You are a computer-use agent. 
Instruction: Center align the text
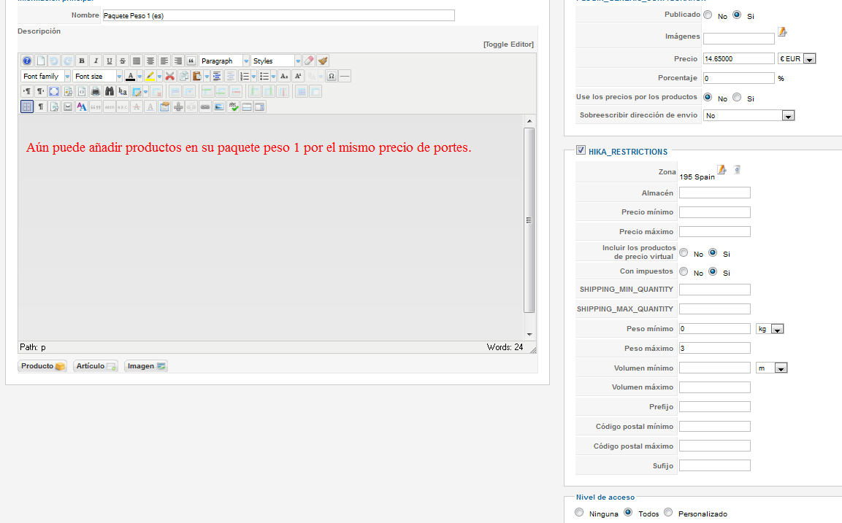(x=150, y=61)
